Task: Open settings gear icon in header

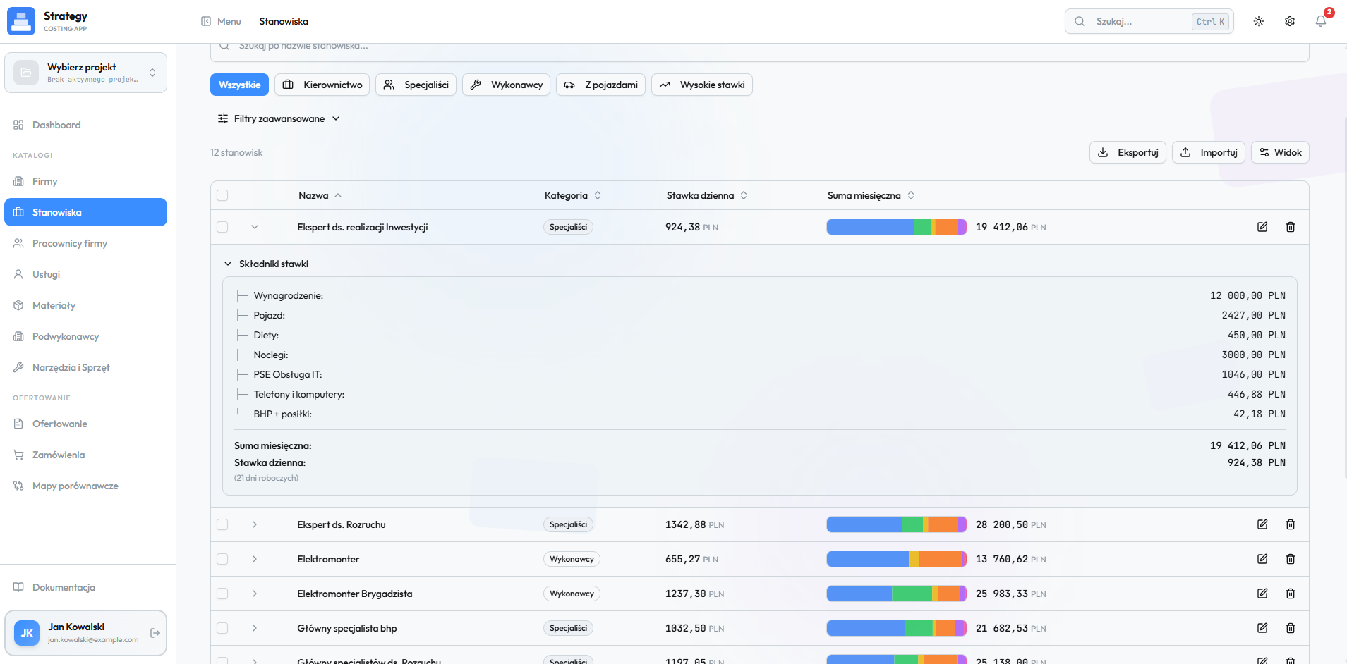Action: tap(1289, 21)
